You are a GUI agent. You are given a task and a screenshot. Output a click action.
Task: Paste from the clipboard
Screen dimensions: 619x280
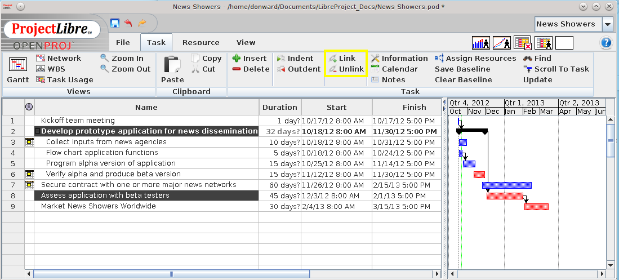pos(172,70)
